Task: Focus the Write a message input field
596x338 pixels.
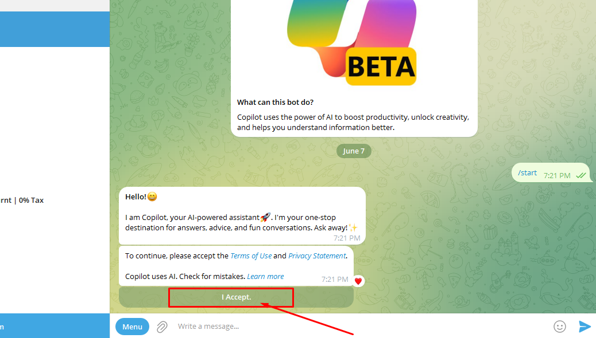Action: (356, 327)
